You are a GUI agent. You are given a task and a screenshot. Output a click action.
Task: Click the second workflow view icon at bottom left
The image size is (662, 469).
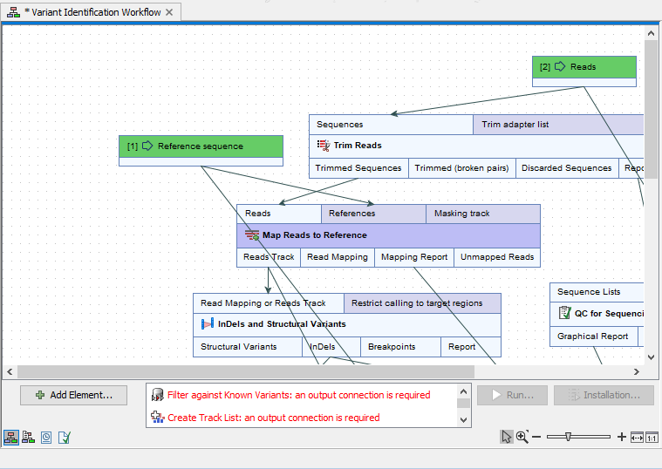pyautogui.click(x=29, y=438)
